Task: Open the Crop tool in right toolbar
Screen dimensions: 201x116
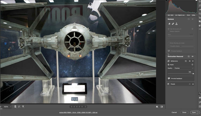Action: 200,6
